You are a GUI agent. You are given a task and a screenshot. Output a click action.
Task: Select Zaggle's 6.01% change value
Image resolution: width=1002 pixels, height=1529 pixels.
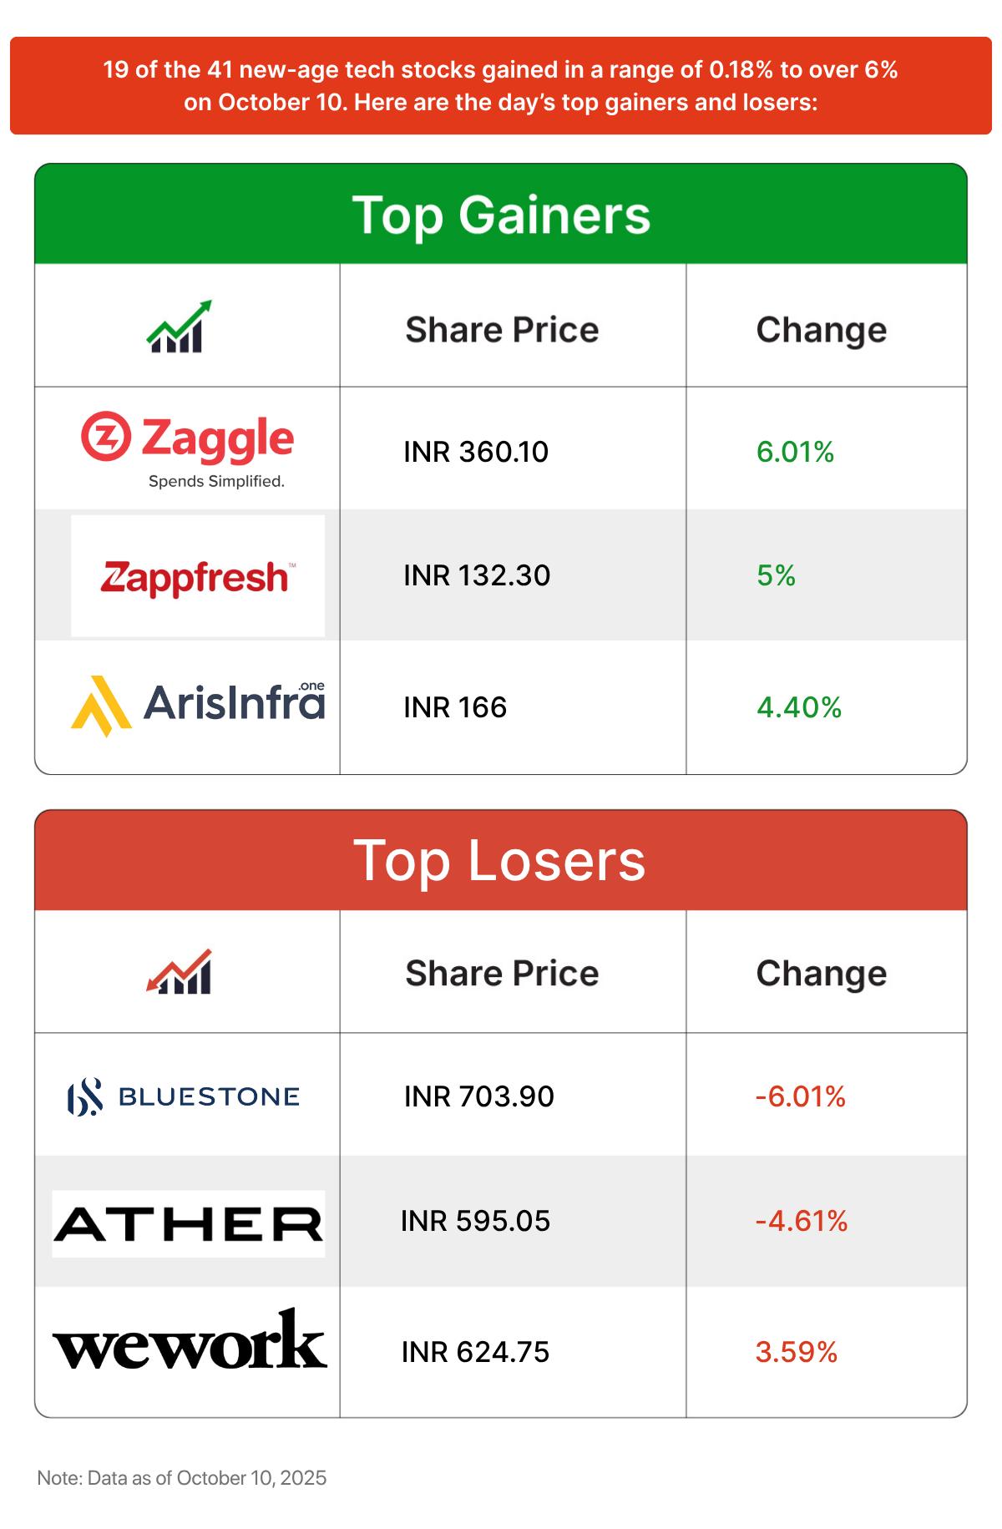[795, 452]
